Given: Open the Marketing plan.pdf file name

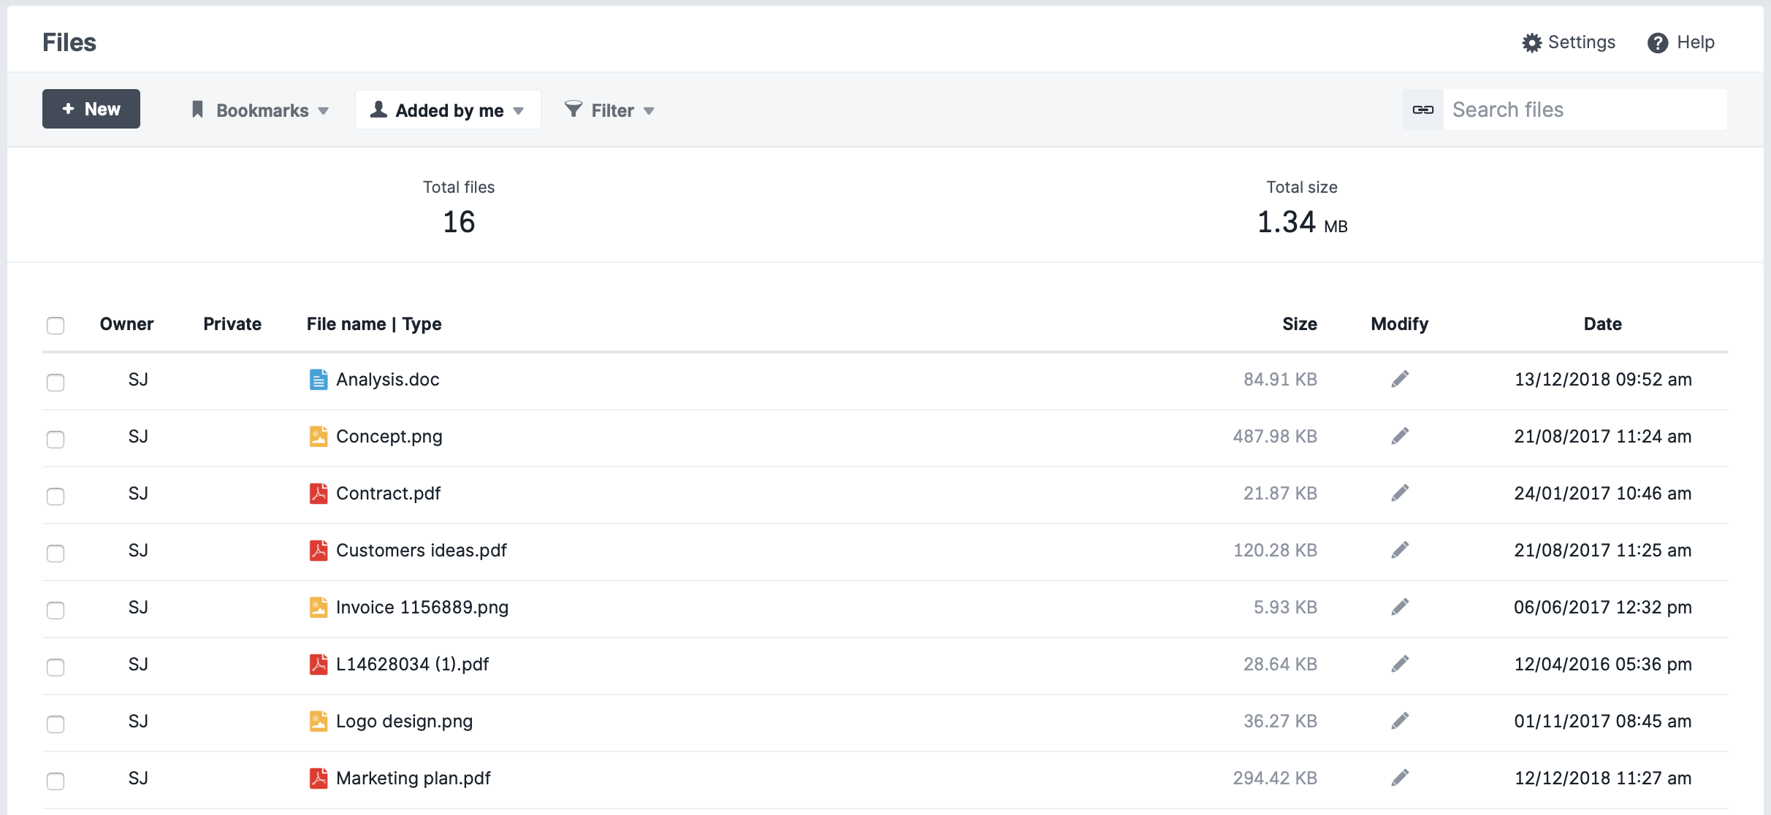Looking at the screenshot, I should pyautogui.click(x=414, y=778).
